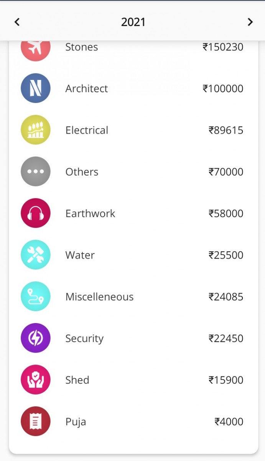
Task: Click the purple lightning icon for Security
Action: pyautogui.click(x=35, y=338)
